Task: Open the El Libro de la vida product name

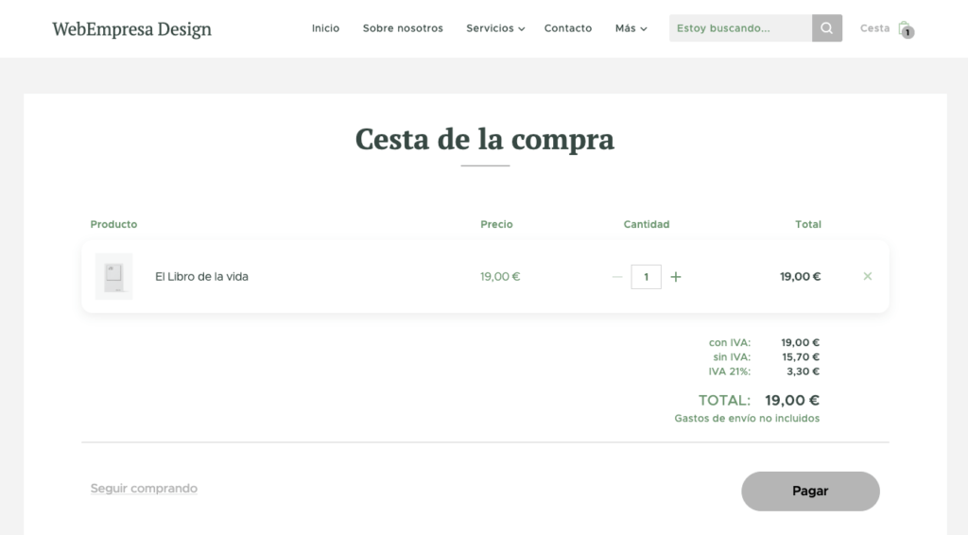Action: [201, 276]
